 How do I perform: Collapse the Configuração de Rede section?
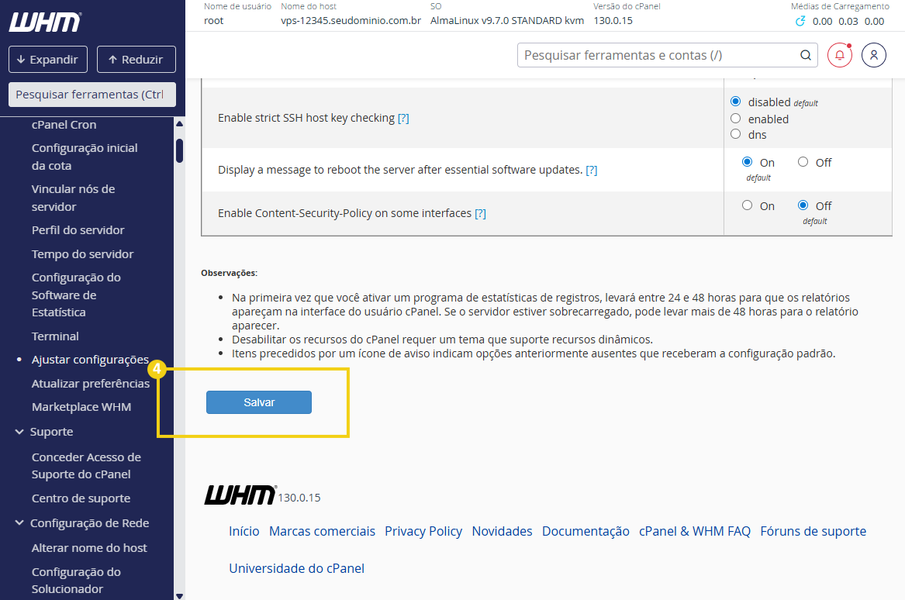tap(19, 523)
